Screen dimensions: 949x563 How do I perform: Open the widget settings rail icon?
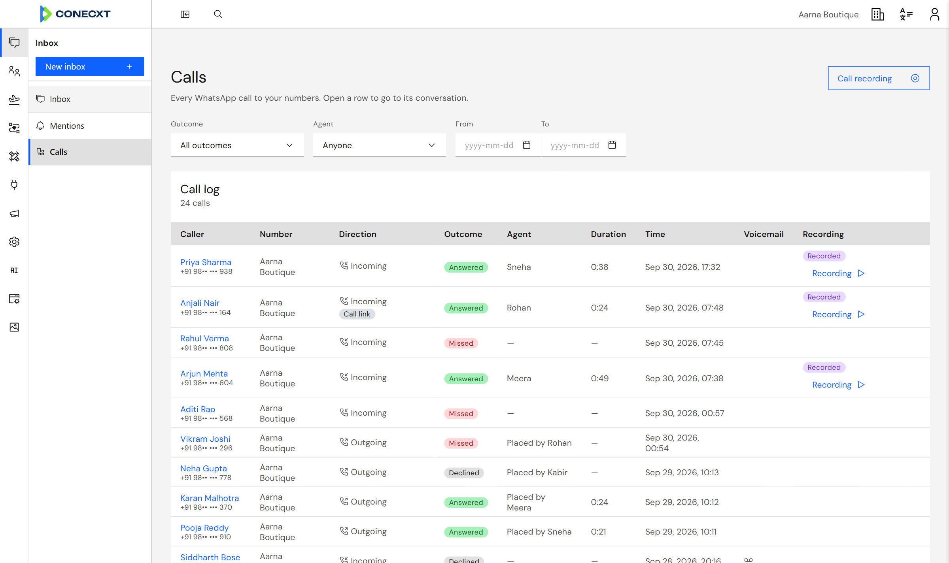click(14, 299)
